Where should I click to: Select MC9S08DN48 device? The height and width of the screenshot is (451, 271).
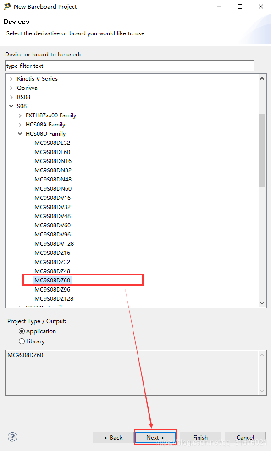(53, 180)
